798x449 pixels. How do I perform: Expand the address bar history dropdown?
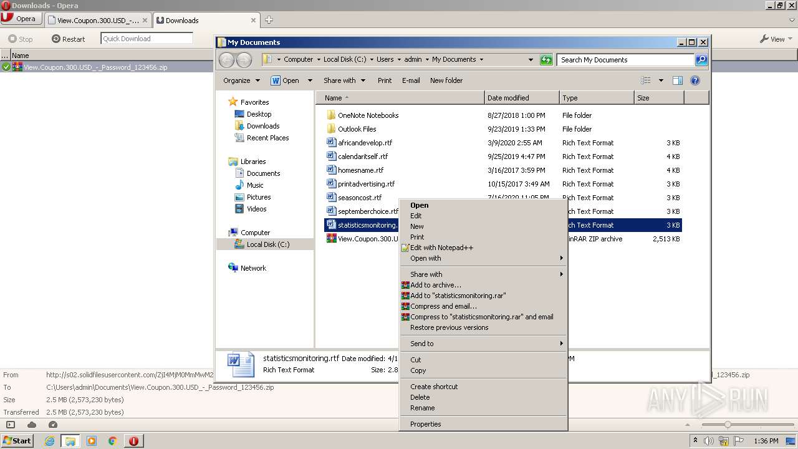coord(531,60)
